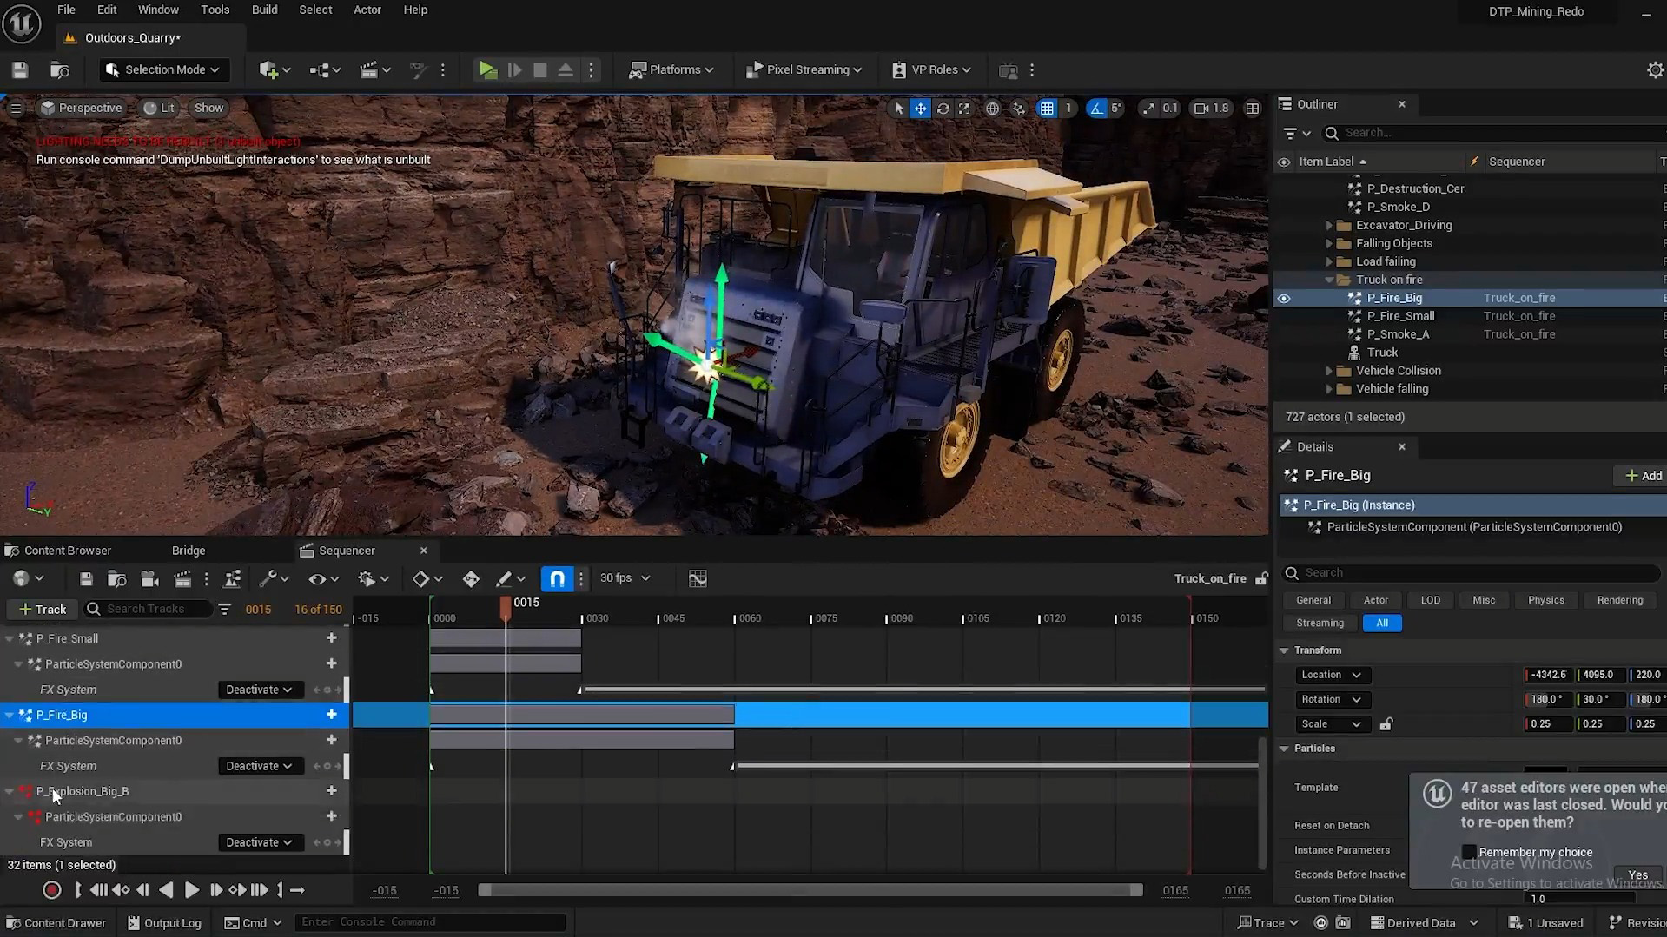
Task: Switch to the Content Browser tab
Action: 67,551
